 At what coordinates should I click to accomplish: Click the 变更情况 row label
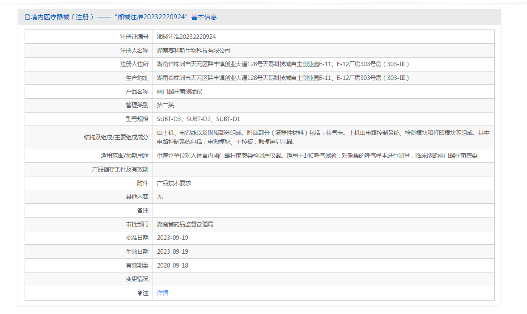point(137,279)
